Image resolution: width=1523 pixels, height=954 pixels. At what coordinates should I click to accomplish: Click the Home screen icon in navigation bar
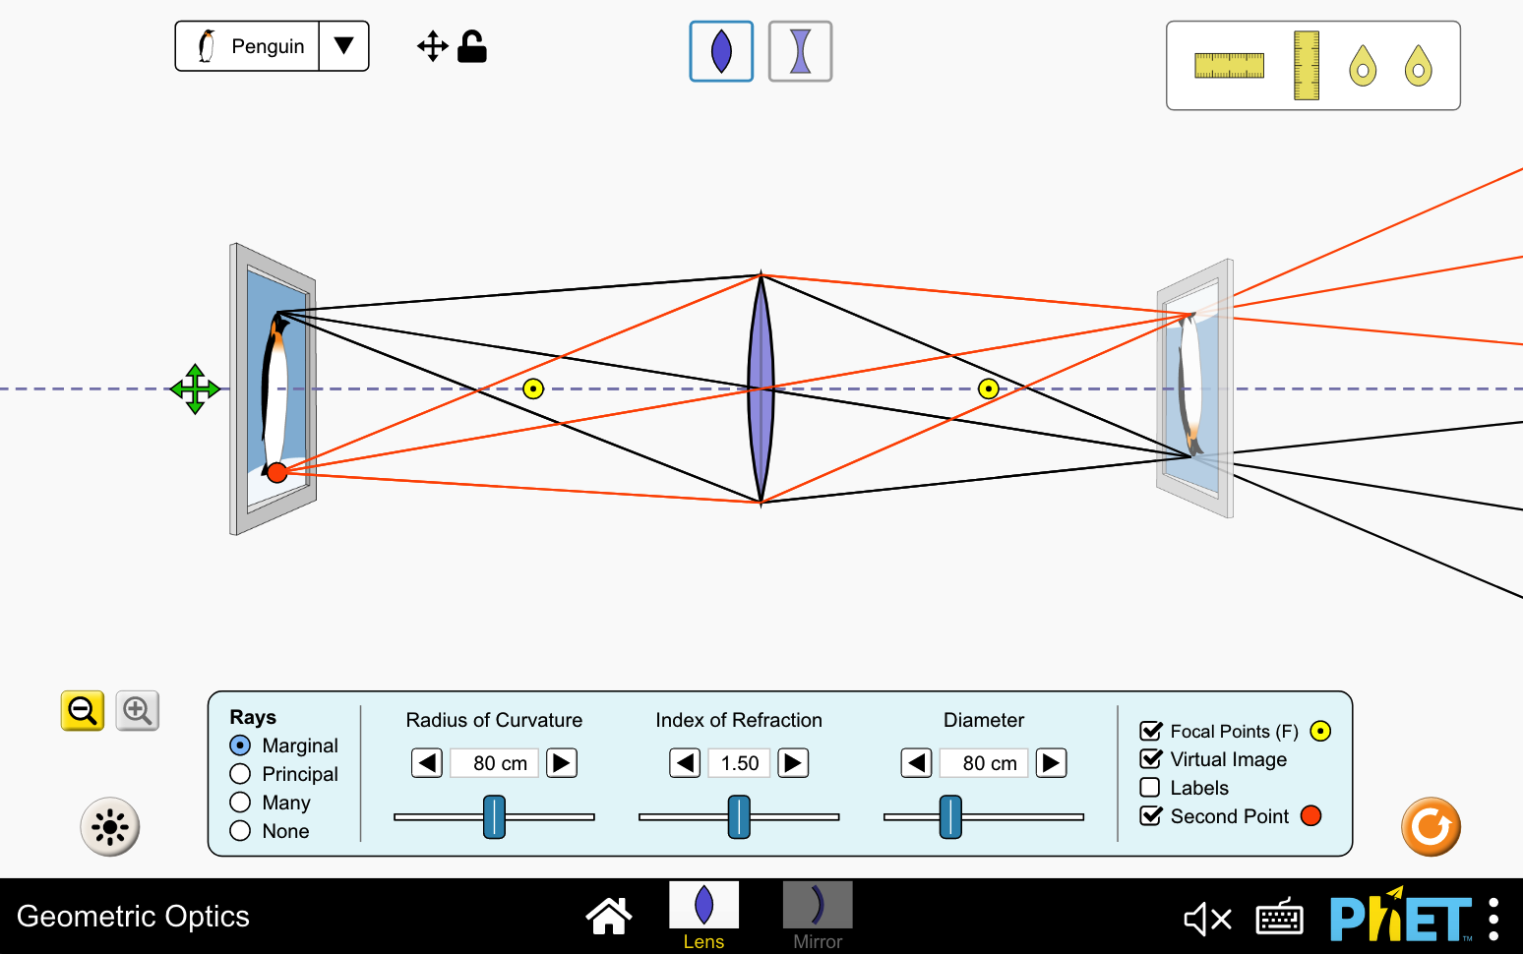coord(608,915)
